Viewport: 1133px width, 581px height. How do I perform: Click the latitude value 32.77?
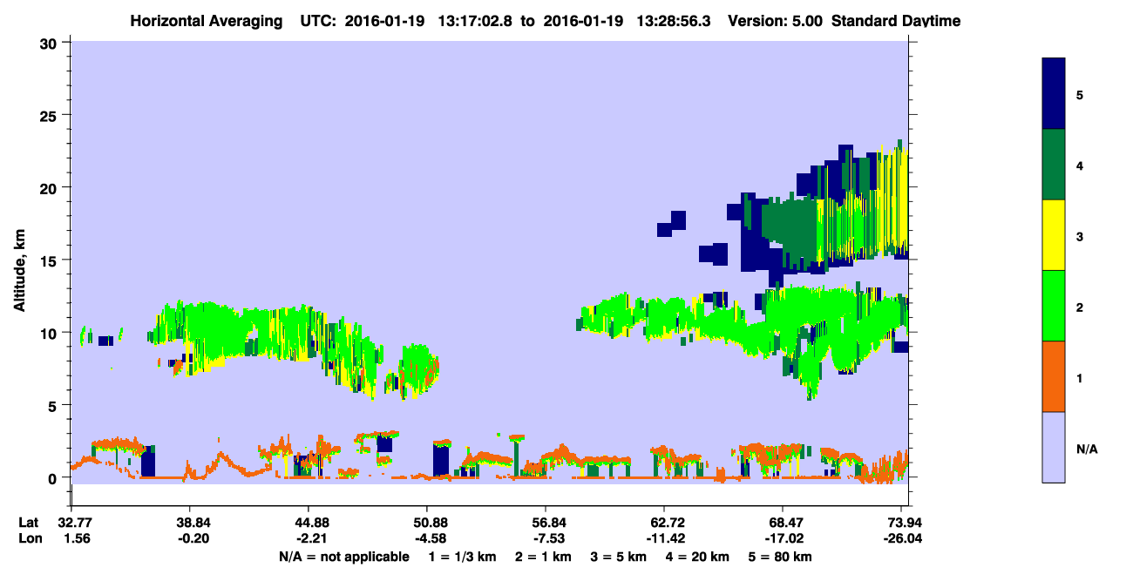pyautogui.click(x=73, y=523)
